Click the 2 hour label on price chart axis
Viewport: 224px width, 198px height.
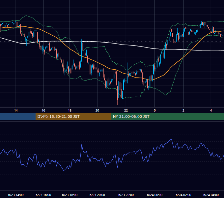pos(183,111)
